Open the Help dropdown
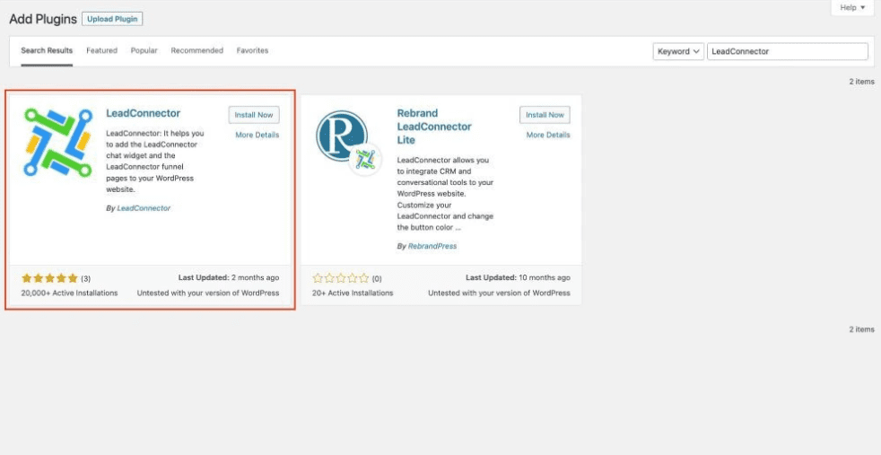881x455 pixels. coord(851,8)
